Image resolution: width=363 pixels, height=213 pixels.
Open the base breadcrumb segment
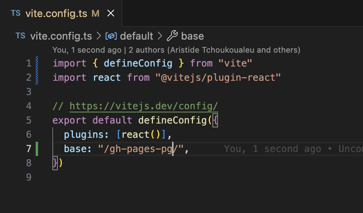[192, 36]
